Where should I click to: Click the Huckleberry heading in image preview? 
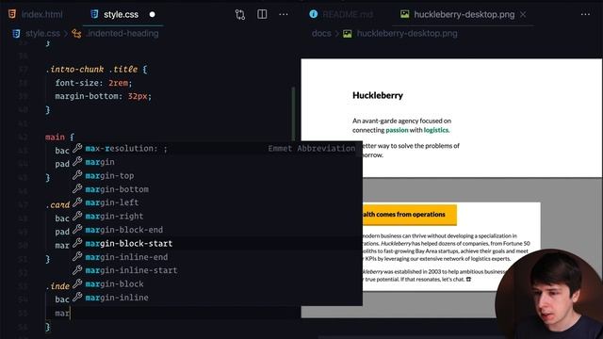(x=378, y=95)
